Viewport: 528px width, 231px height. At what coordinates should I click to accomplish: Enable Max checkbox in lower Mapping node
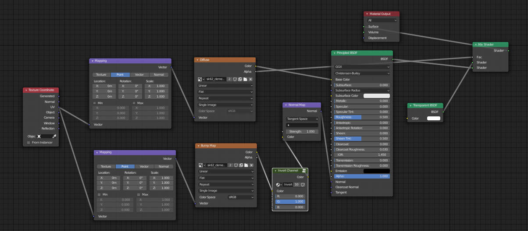point(139,194)
